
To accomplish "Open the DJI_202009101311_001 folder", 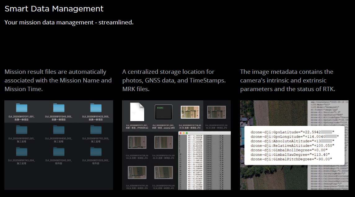I will click(22, 108).
